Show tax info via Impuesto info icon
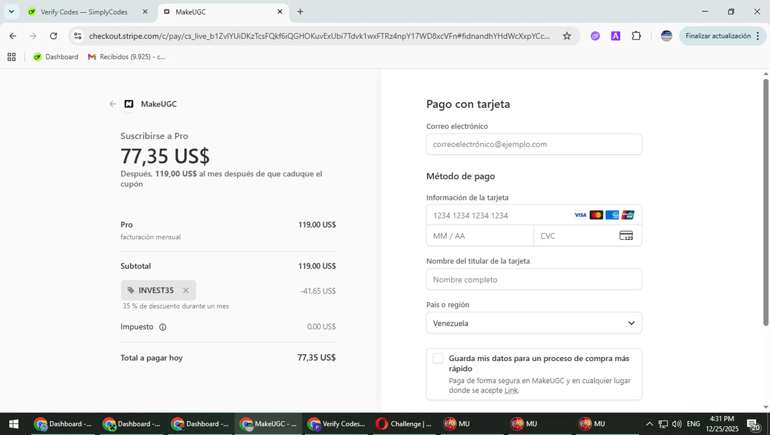 163,327
